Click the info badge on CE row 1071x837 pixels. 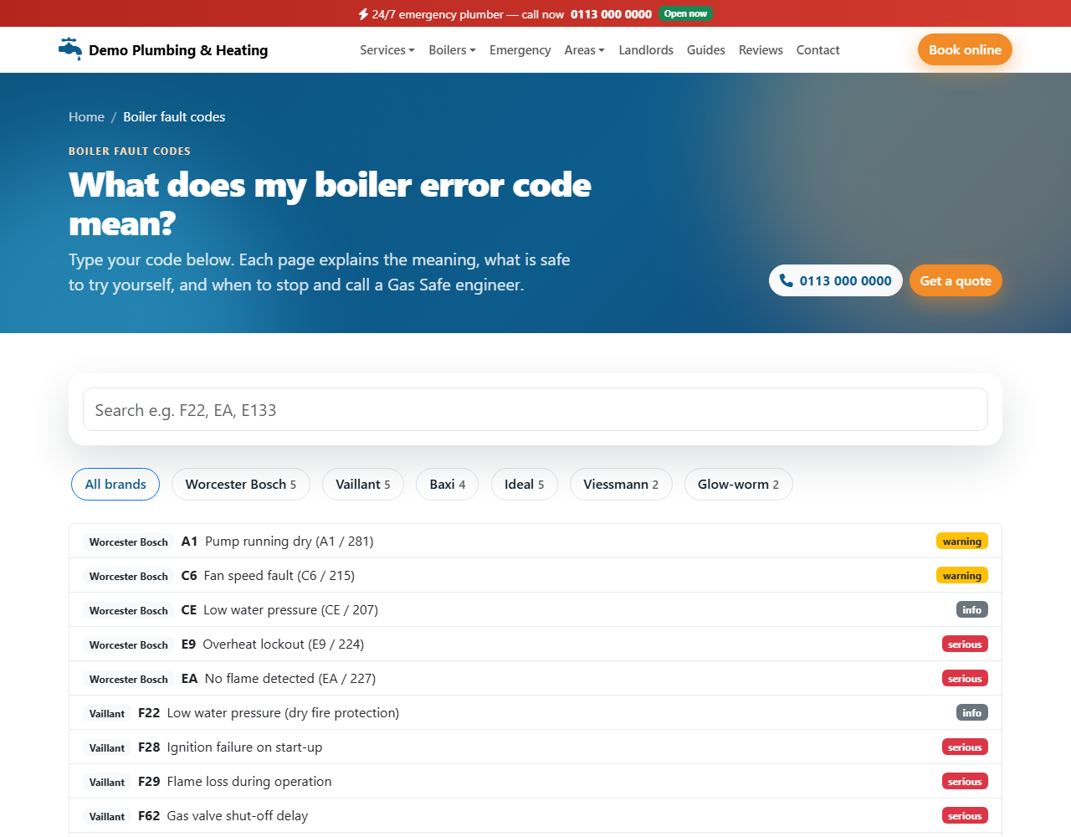[x=972, y=610]
